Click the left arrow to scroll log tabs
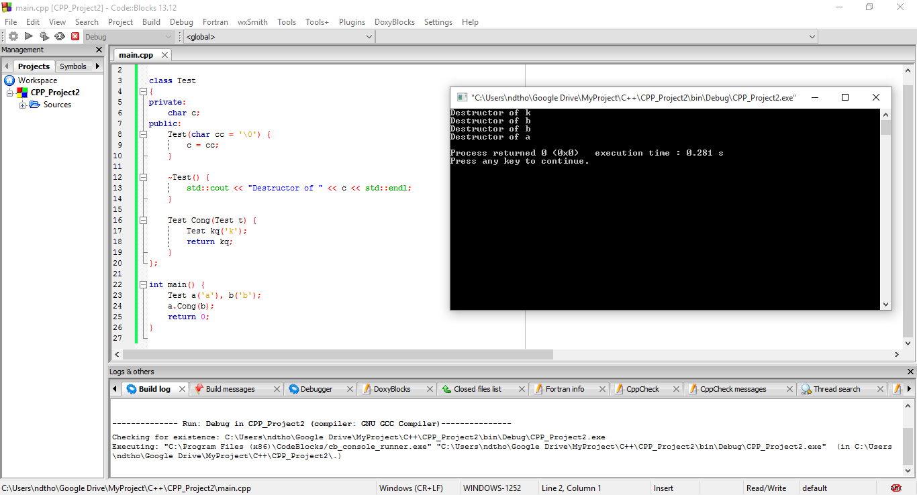This screenshot has width=917, height=495. tap(114, 388)
